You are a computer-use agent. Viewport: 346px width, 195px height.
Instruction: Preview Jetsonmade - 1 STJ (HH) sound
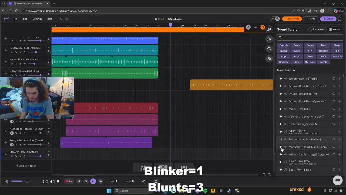point(281,79)
